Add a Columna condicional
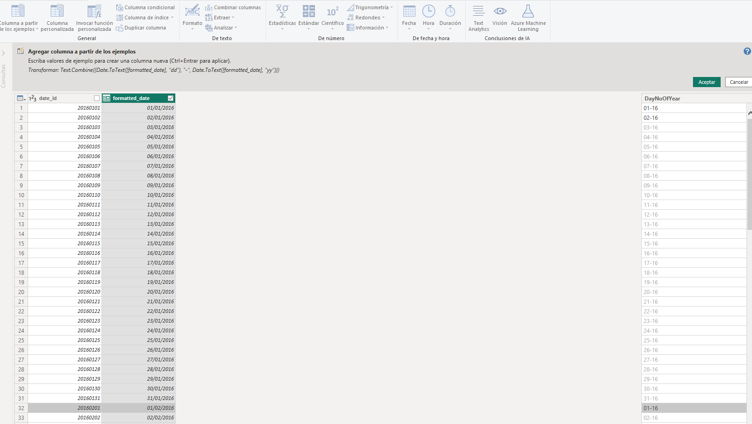Screen dimensions: 752x424 145,7
